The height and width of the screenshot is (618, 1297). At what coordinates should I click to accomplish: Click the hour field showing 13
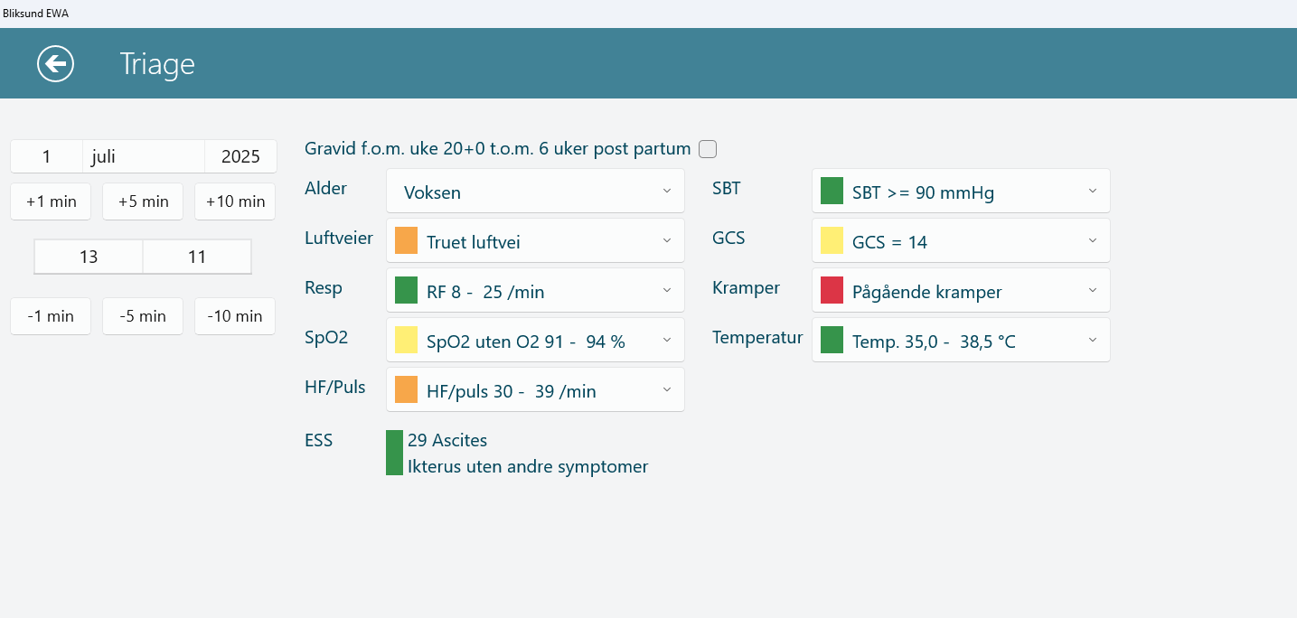89,257
